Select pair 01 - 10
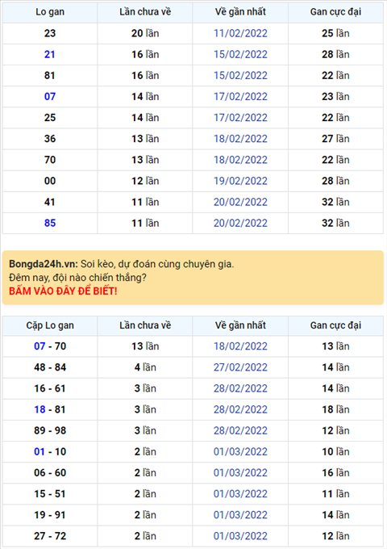 tap(50, 451)
